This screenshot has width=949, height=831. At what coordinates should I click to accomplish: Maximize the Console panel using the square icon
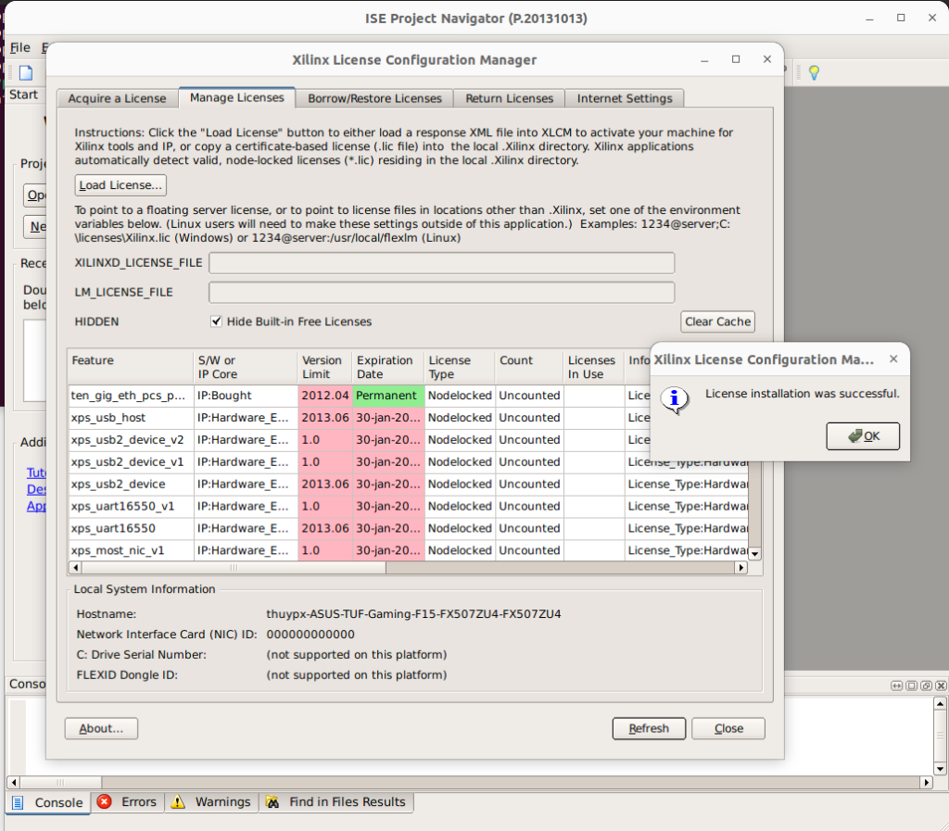[912, 686]
